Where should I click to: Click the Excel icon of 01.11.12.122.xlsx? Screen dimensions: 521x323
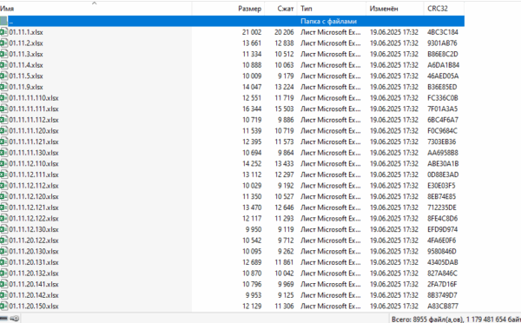pyautogui.click(x=3, y=219)
